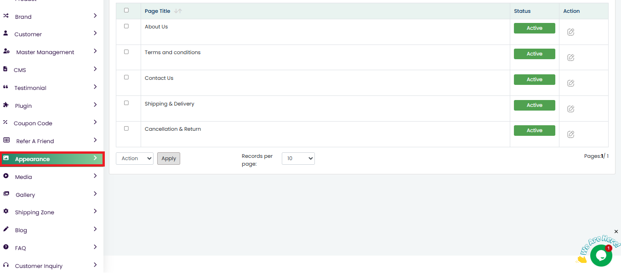
Task: Click the Customer Inquiry sidebar item
Action: pyautogui.click(x=39, y=266)
